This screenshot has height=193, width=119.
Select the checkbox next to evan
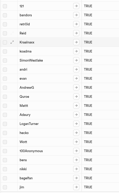click(5, 79)
